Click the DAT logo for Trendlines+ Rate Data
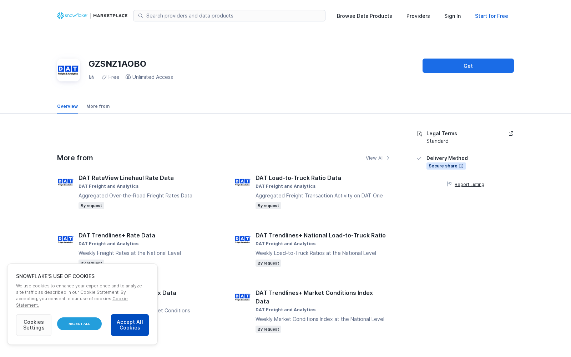Viewport: 571px width, 357px height. pyautogui.click(x=65, y=240)
